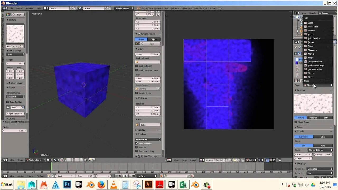Open Adobe Illustrator taskbar icon
Viewport: 338px width, 190px height.
click(x=148, y=184)
